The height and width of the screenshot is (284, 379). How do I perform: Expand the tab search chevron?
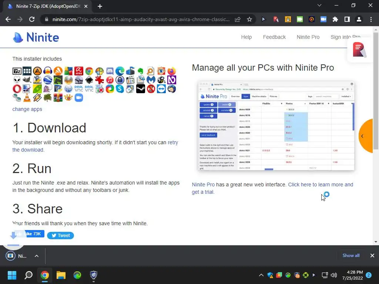click(x=319, y=5)
